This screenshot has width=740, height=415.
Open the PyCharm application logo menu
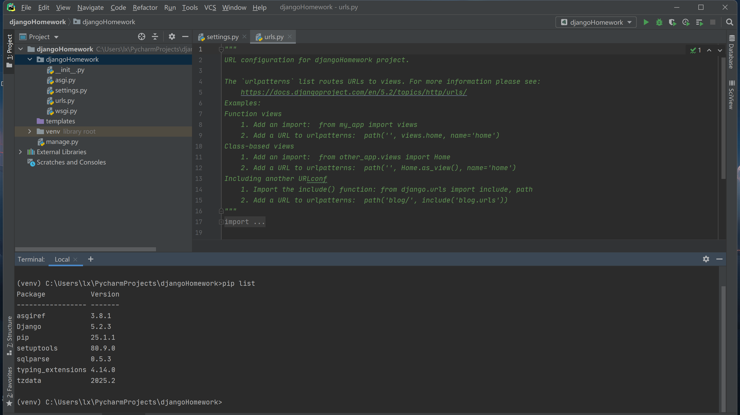pos(11,7)
